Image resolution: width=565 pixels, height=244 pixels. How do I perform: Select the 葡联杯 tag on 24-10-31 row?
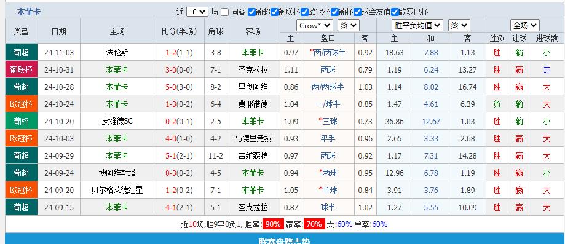22,70
